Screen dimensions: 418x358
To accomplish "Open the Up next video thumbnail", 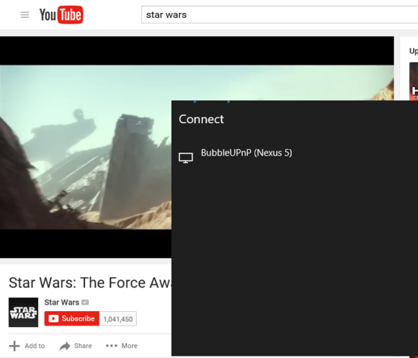I will (x=414, y=81).
